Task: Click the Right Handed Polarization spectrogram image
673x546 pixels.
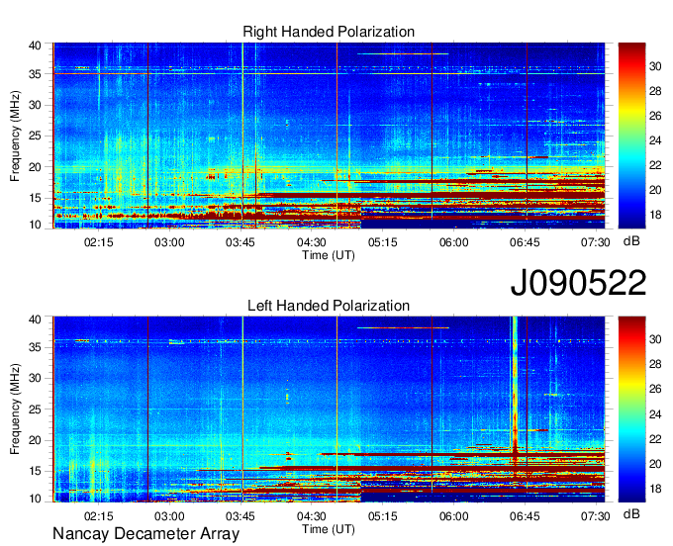Action: click(x=329, y=136)
